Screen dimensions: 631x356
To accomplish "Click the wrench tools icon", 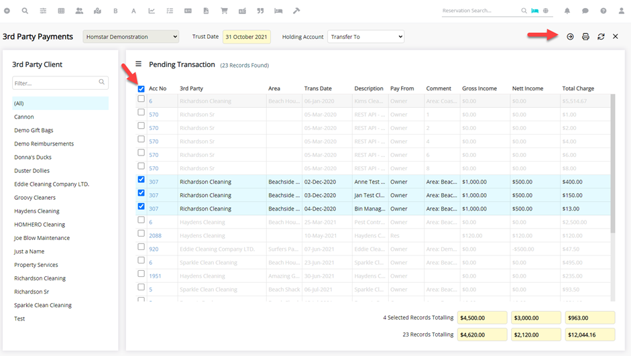I will [296, 11].
